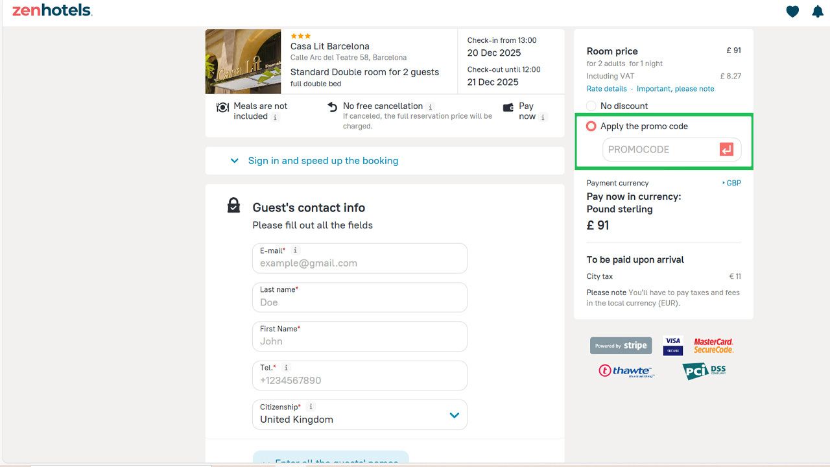Open the Citizenship country dropdown
The width and height of the screenshot is (830, 467).
click(x=454, y=415)
